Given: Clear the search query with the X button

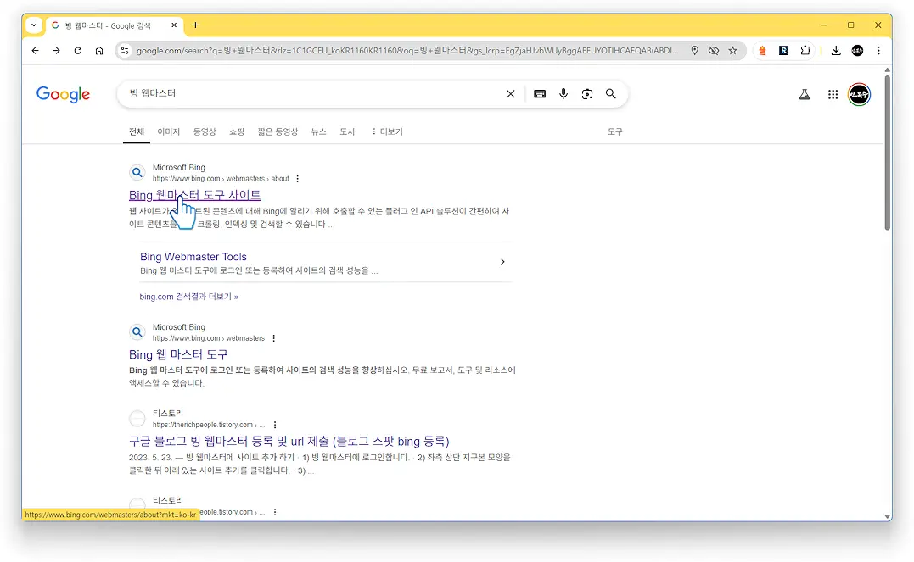Looking at the screenshot, I should click(510, 94).
